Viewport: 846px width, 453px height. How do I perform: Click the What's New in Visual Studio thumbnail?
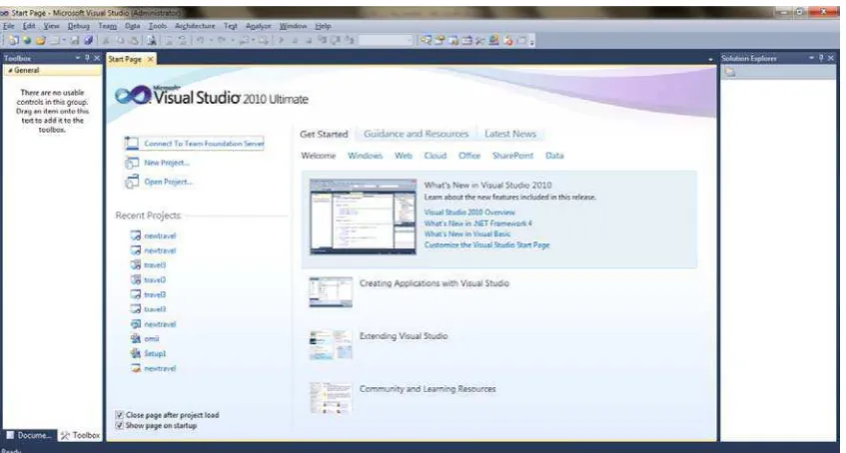coord(363,217)
